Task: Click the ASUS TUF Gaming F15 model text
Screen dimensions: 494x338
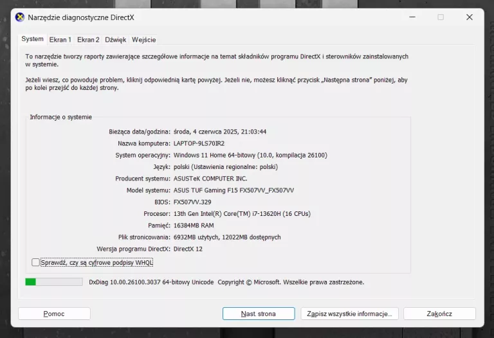Action: coord(233,190)
